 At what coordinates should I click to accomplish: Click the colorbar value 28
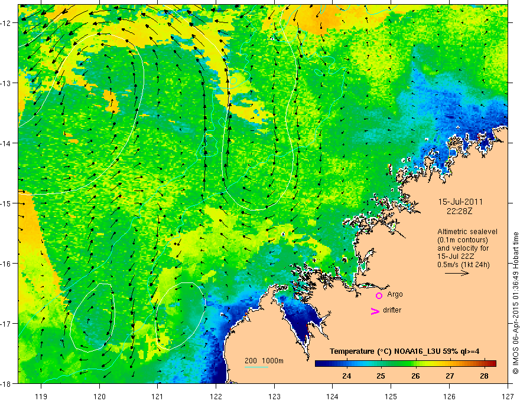point(484,376)
